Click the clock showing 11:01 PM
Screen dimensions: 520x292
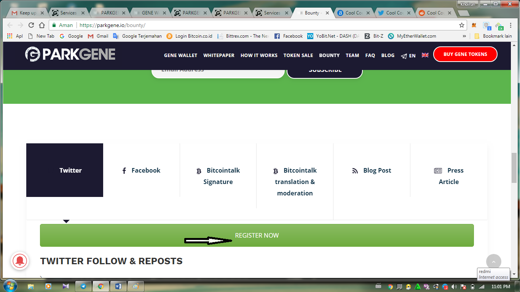[x=501, y=287]
